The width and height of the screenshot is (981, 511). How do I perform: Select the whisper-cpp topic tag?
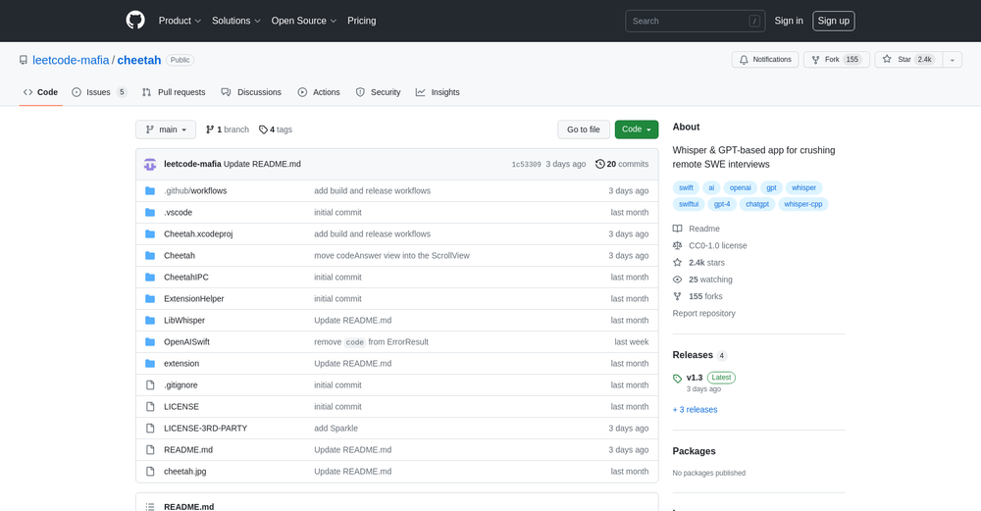tap(803, 204)
